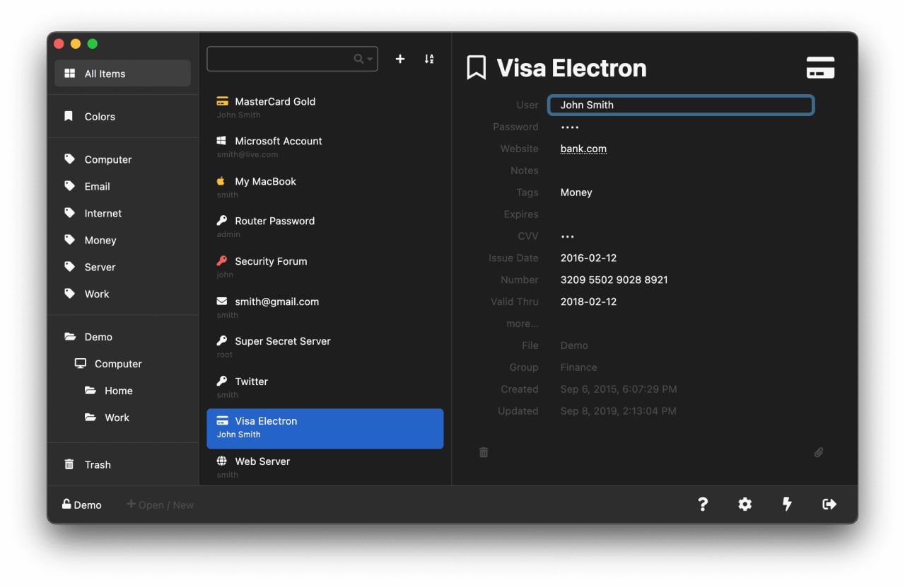Open settings via the gear icon
905x586 pixels.
745,504
